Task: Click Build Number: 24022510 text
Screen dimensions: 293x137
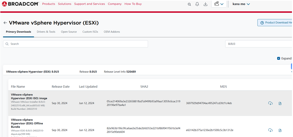Action: pos(24,109)
